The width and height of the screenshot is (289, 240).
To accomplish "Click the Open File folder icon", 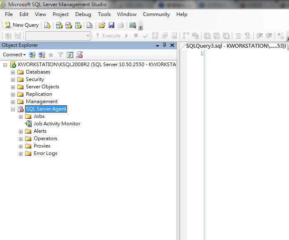I will point(102,25).
